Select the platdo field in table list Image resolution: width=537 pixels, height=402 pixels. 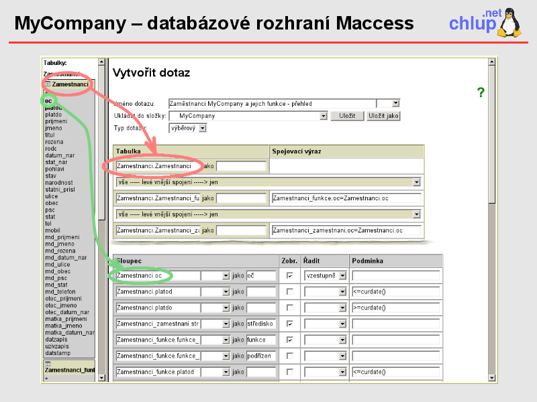[x=54, y=115]
